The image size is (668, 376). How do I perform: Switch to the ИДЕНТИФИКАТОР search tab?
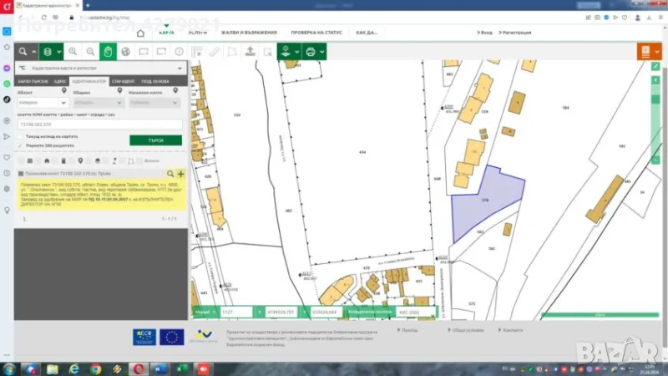89,81
